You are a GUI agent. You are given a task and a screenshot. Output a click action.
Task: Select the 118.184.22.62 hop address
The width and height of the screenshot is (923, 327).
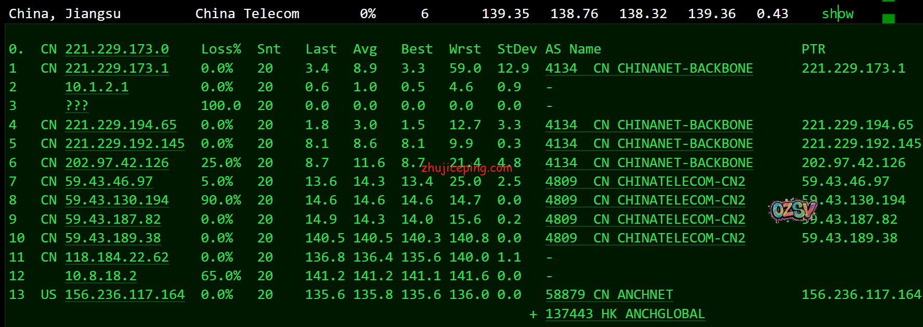click(x=116, y=257)
